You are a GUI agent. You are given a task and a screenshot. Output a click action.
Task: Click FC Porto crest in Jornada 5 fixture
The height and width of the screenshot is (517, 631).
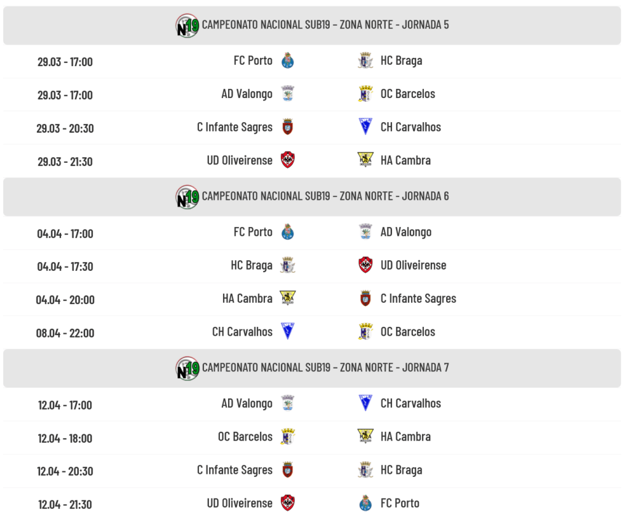click(x=287, y=60)
